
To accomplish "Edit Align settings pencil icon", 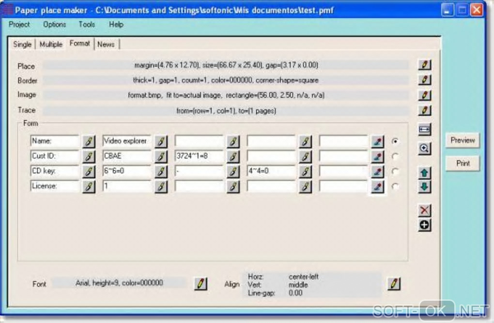I will (394, 284).
